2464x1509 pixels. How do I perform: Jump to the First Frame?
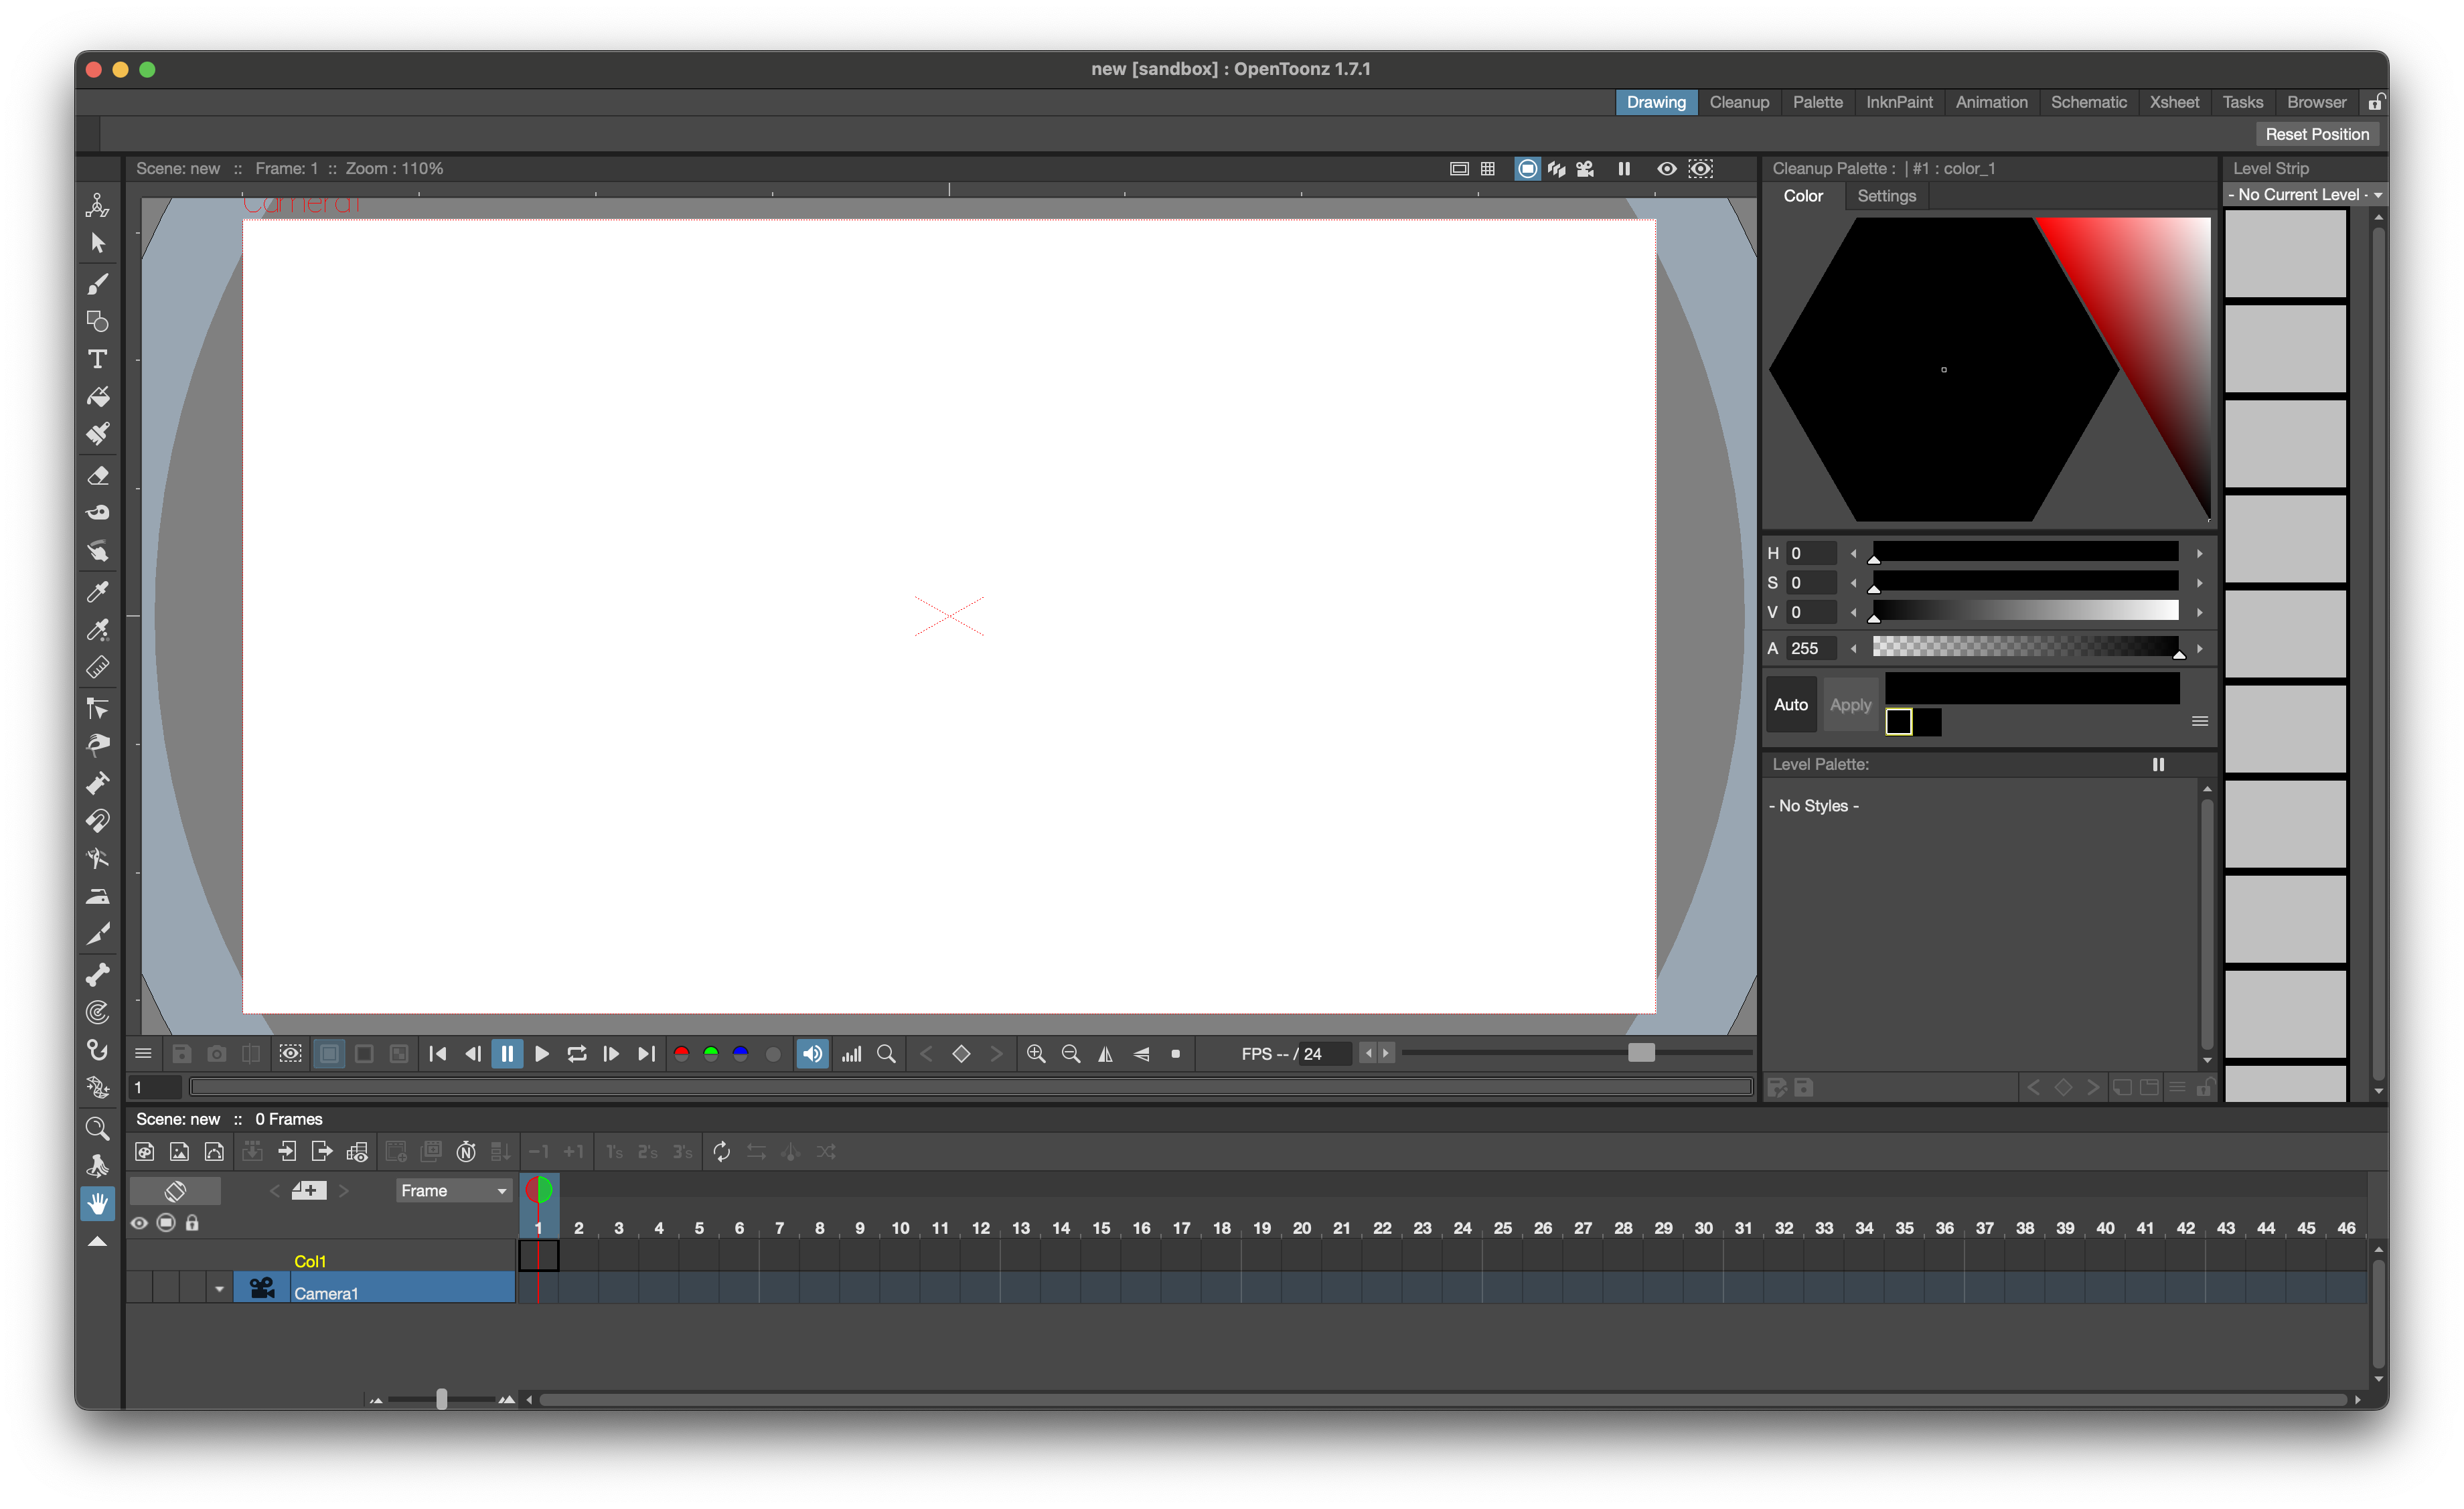437,1054
